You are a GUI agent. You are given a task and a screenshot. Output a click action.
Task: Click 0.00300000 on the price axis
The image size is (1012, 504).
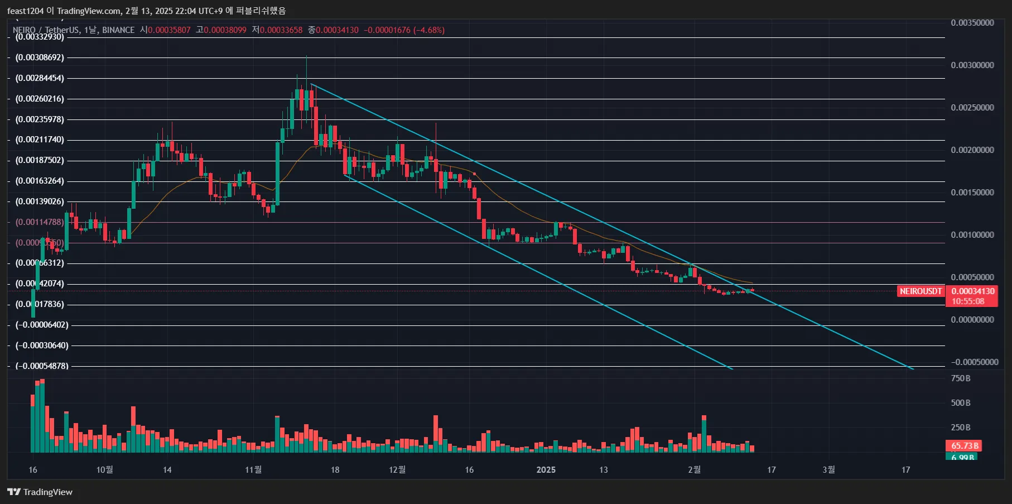tap(972, 65)
